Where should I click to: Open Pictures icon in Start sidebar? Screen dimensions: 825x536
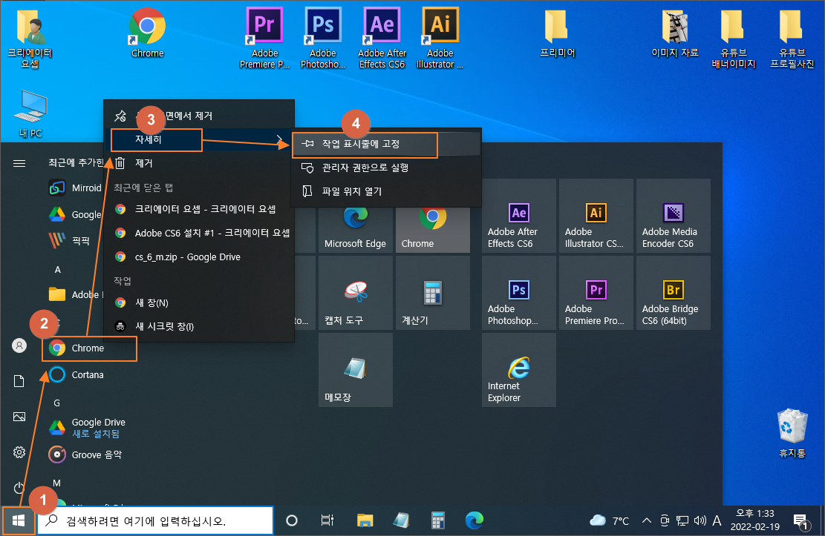coord(19,417)
